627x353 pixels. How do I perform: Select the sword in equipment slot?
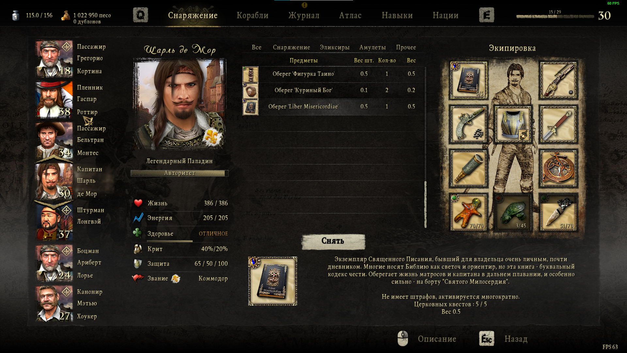[x=558, y=124]
